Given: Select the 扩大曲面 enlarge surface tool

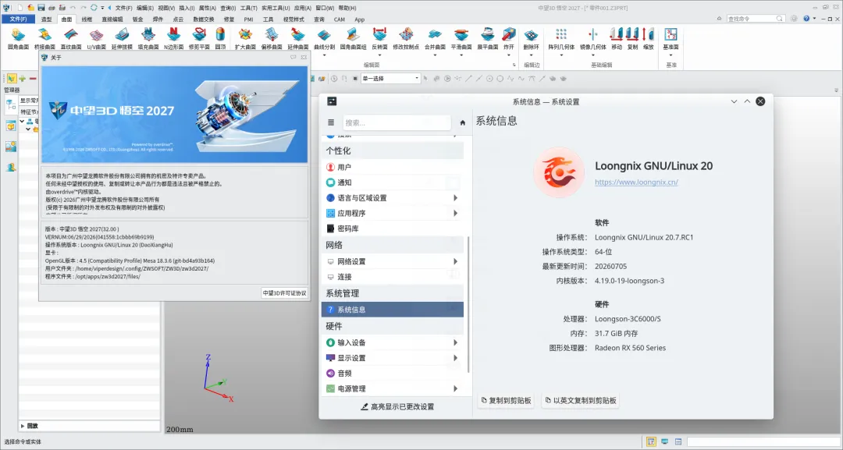Looking at the screenshot, I should [245, 39].
